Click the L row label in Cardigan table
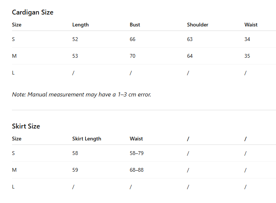This screenshot has height=203, width=276. [x=13, y=73]
